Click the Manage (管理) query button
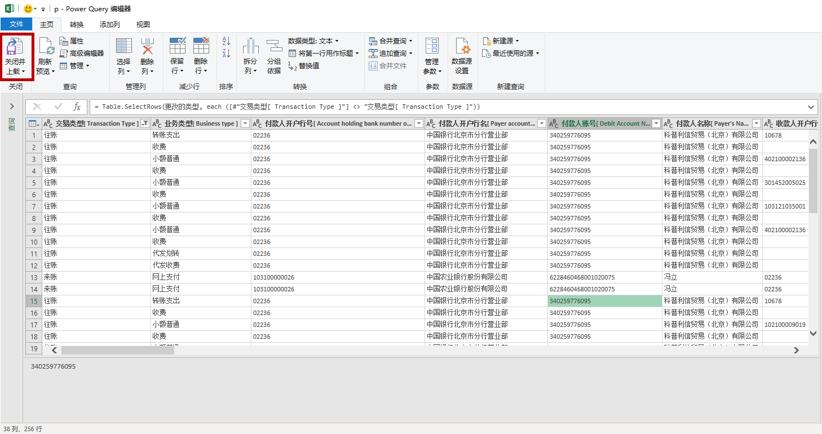822x434 pixels. (x=74, y=65)
